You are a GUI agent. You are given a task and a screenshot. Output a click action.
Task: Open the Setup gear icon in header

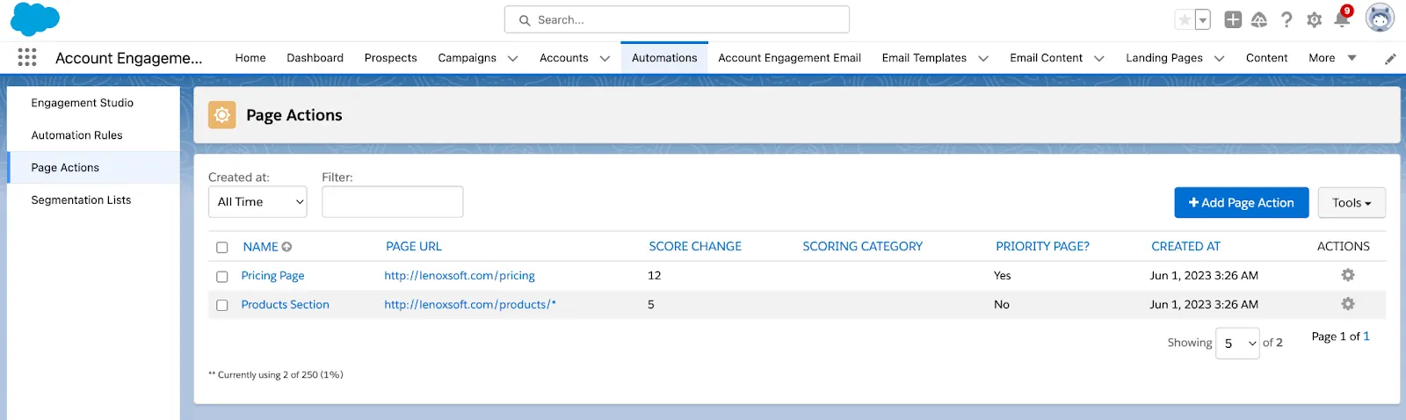tap(1314, 19)
